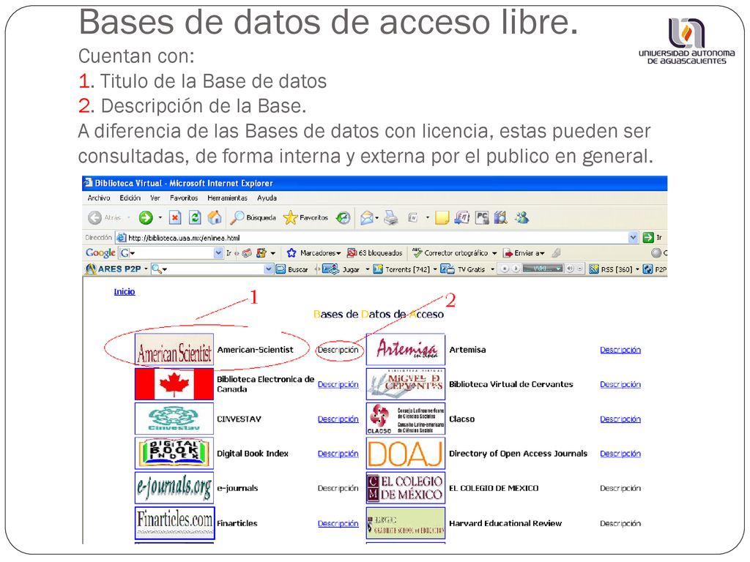
Task: Run Corrector ortográfico spell check
Action: click(450, 252)
